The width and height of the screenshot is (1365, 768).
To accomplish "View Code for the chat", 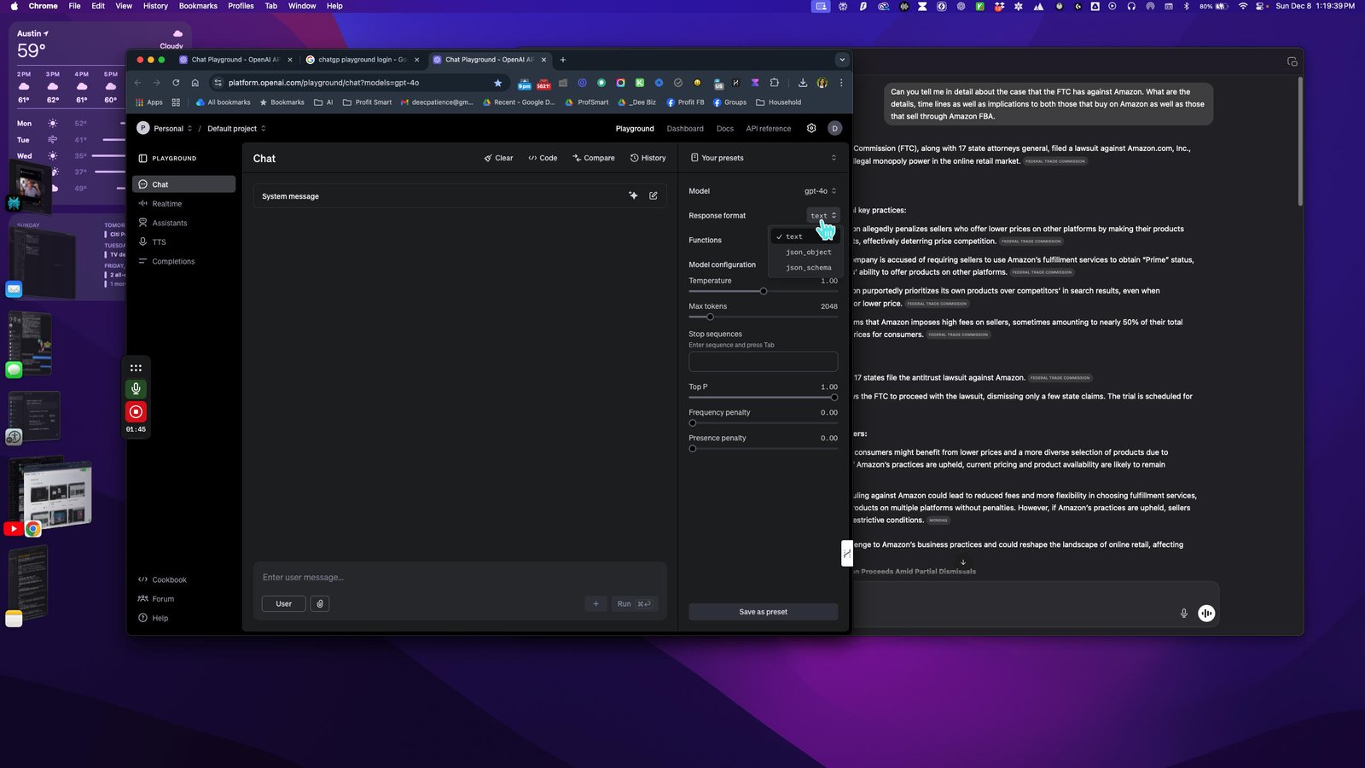I will (x=543, y=158).
